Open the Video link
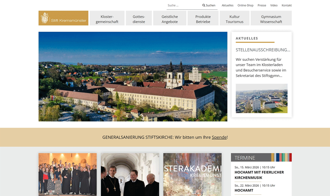This screenshot has width=330, height=196. pos(274,6)
